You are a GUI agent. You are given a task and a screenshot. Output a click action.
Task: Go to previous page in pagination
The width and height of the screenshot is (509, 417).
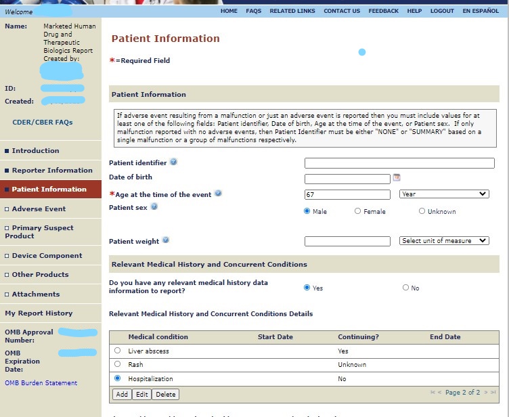tap(439, 393)
